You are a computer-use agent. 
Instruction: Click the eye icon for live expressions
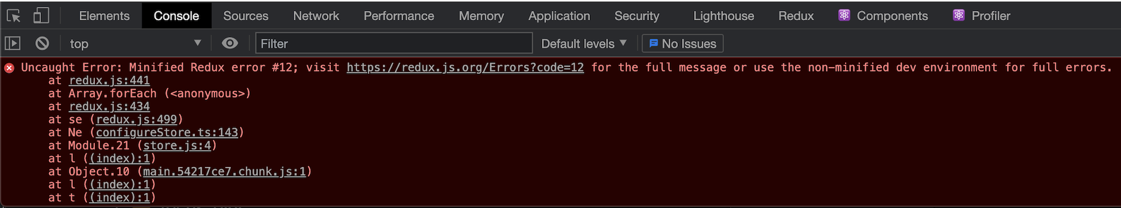tap(230, 43)
